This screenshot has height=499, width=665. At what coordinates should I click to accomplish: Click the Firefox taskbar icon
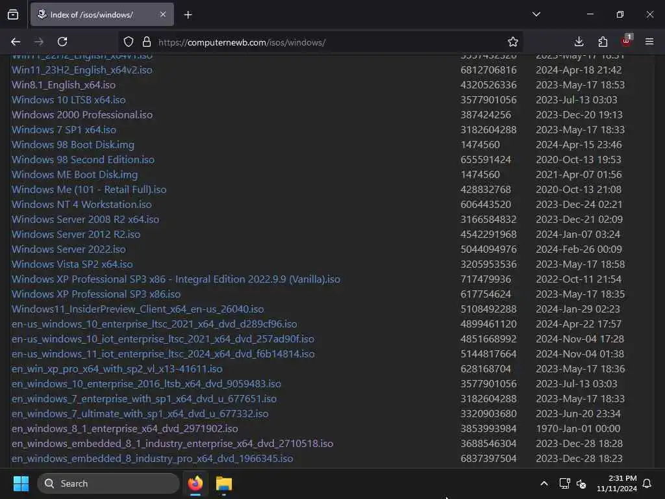(x=195, y=483)
